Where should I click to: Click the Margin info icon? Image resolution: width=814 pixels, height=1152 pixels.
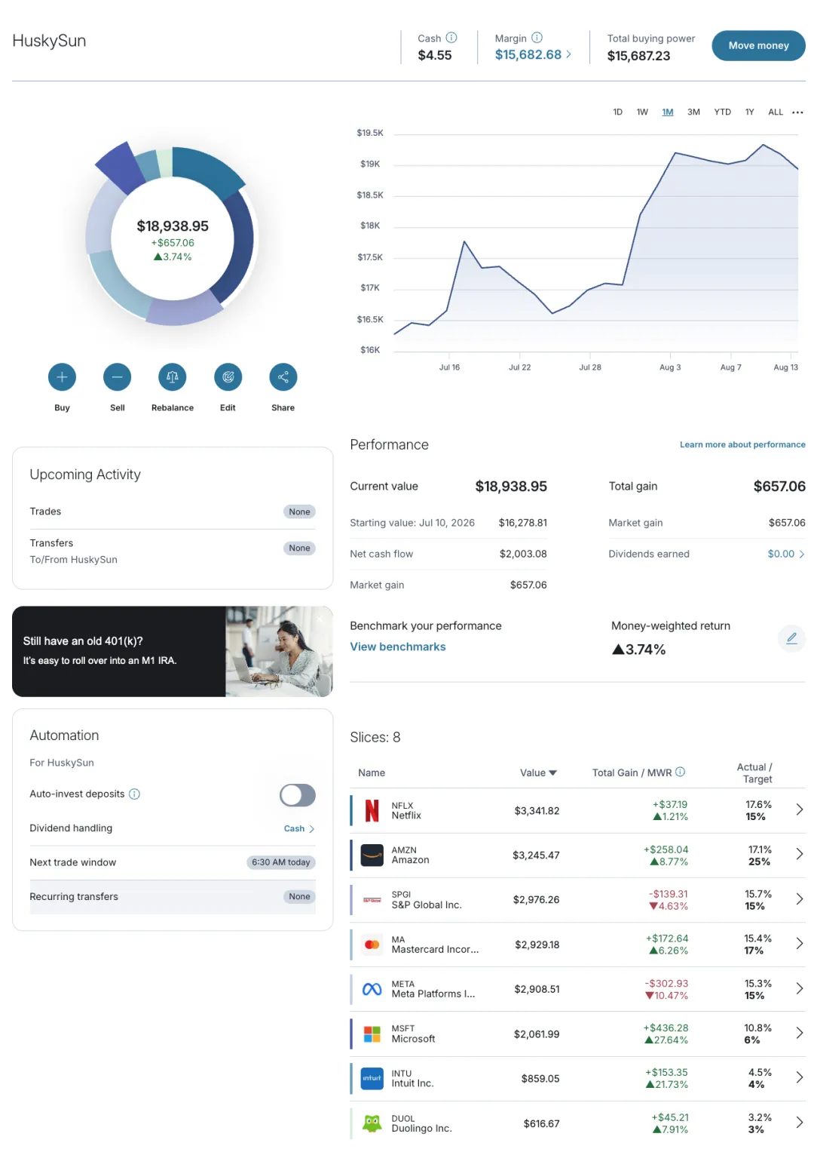[x=537, y=38]
